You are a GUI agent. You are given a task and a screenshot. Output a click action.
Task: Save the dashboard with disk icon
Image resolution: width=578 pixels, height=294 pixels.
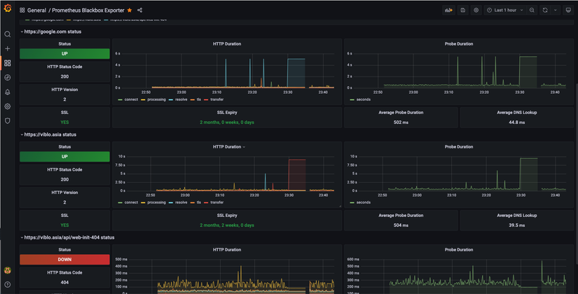tap(463, 10)
